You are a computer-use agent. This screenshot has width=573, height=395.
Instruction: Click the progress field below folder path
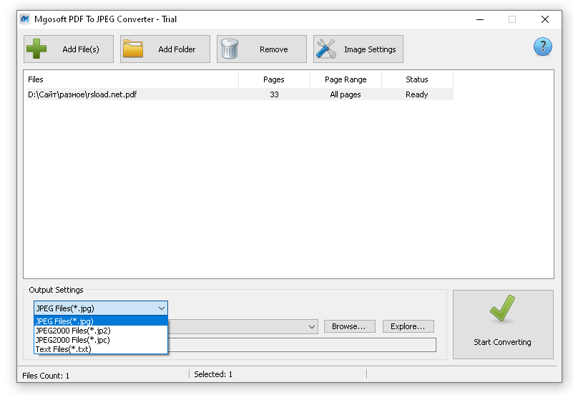point(302,345)
